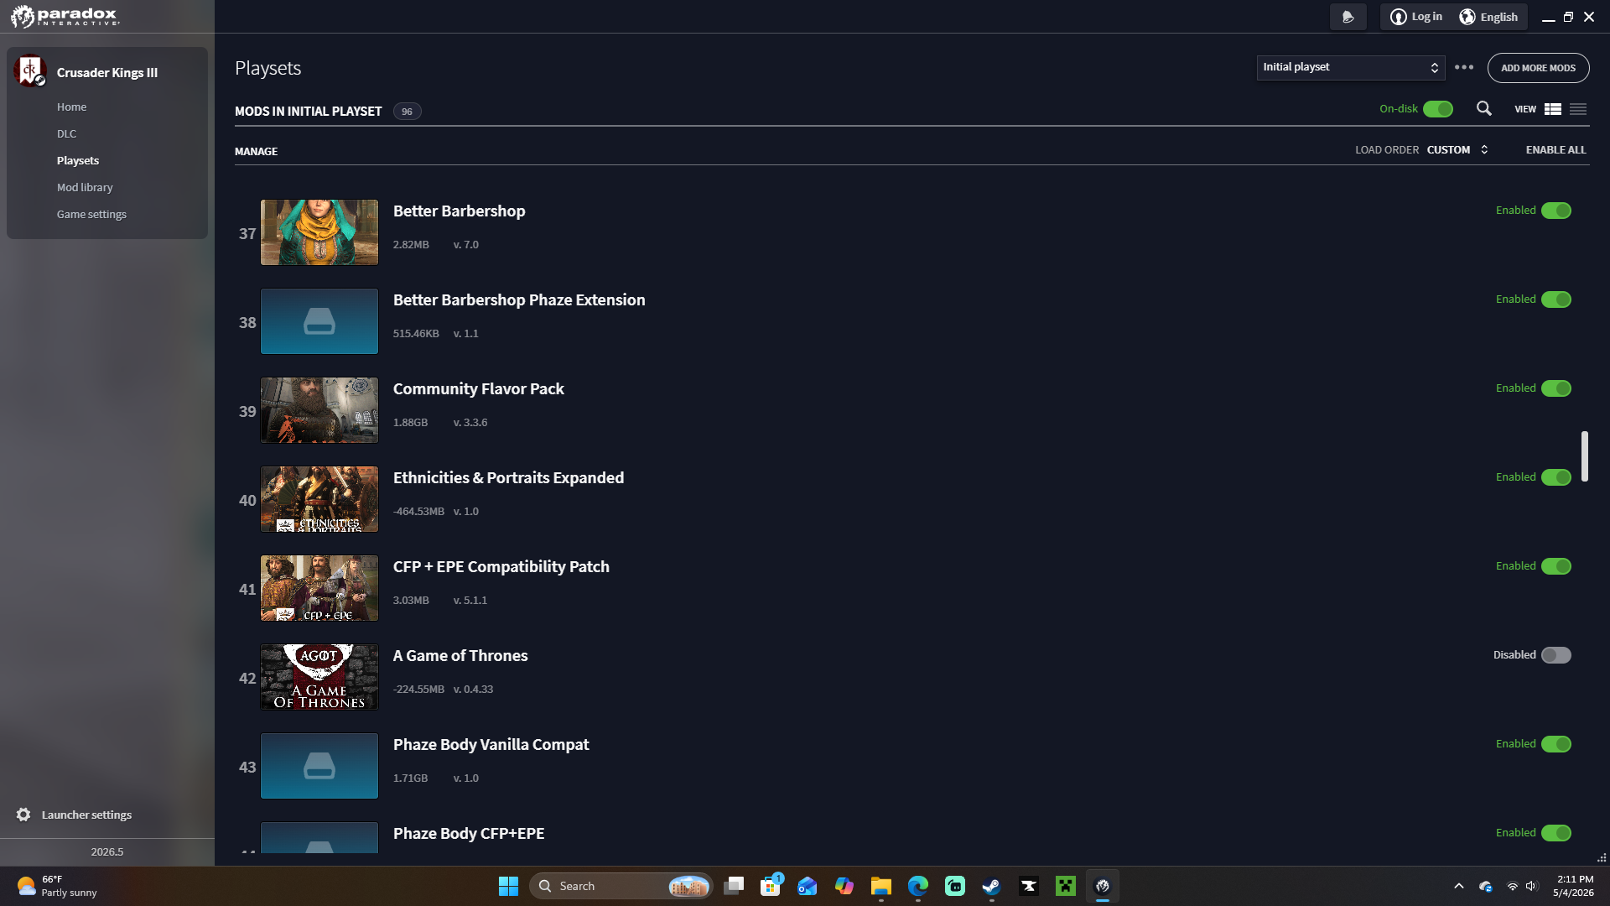Go to Home in sidebar
The image size is (1610, 906).
pyautogui.click(x=72, y=107)
